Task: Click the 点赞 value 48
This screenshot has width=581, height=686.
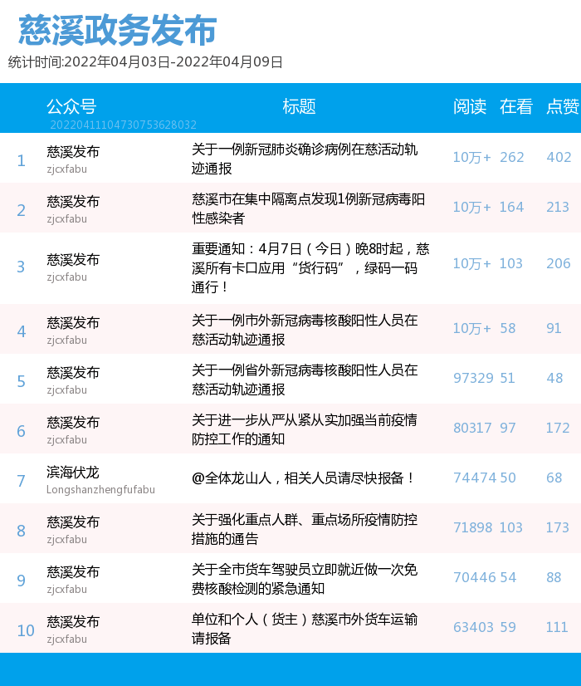Action: click(x=554, y=378)
